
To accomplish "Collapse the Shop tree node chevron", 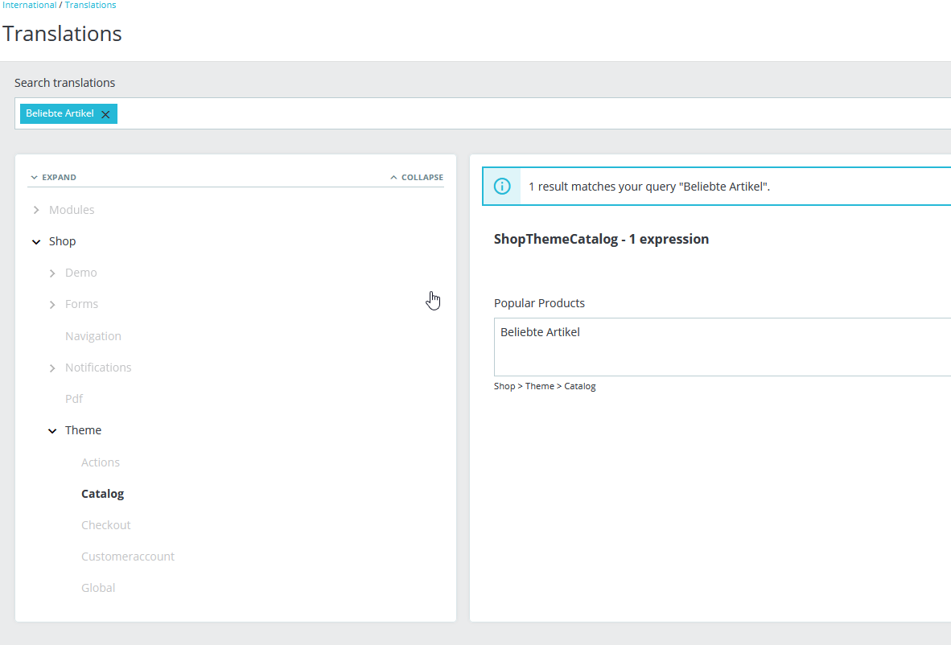I will point(36,241).
